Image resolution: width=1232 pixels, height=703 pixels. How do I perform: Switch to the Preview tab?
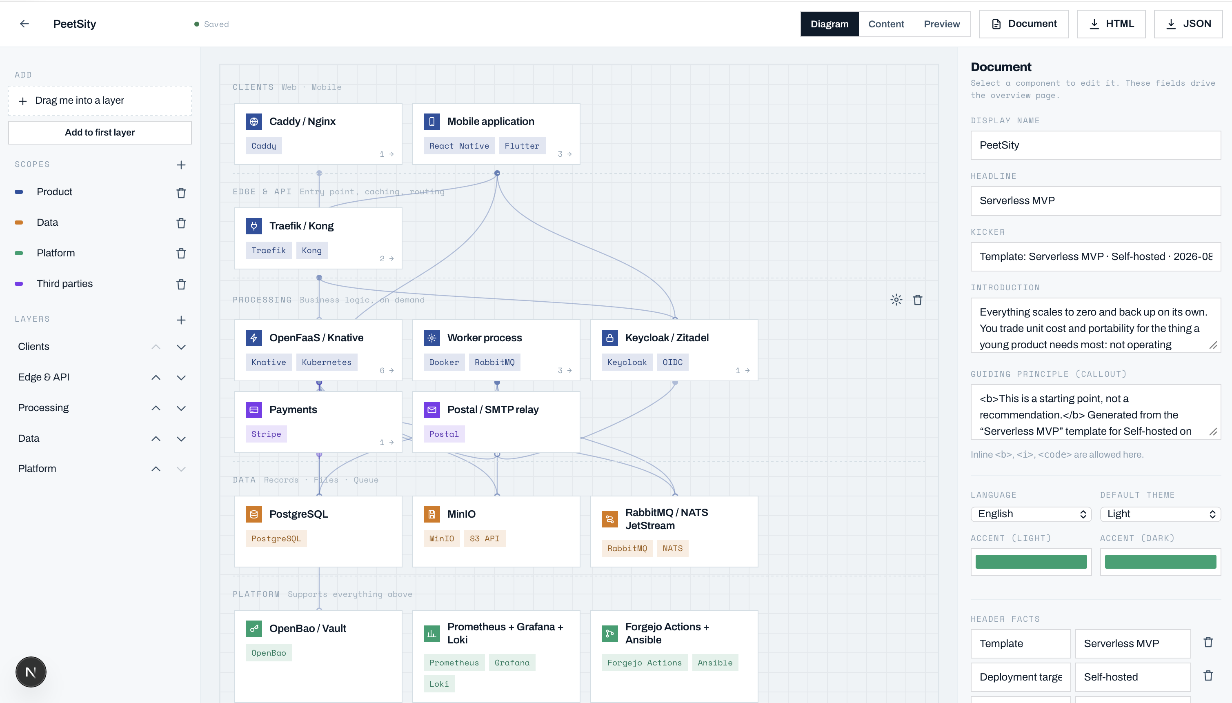click(x=941, y=24)
